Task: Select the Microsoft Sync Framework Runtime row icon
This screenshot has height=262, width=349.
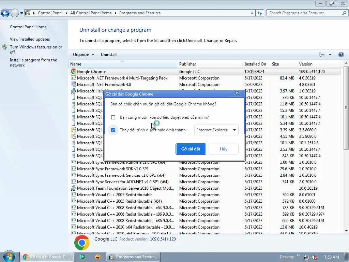Action: point(73,162)
